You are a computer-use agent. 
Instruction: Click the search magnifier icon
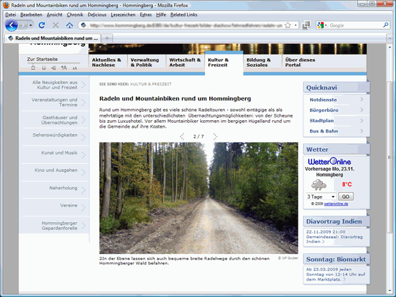386,25
